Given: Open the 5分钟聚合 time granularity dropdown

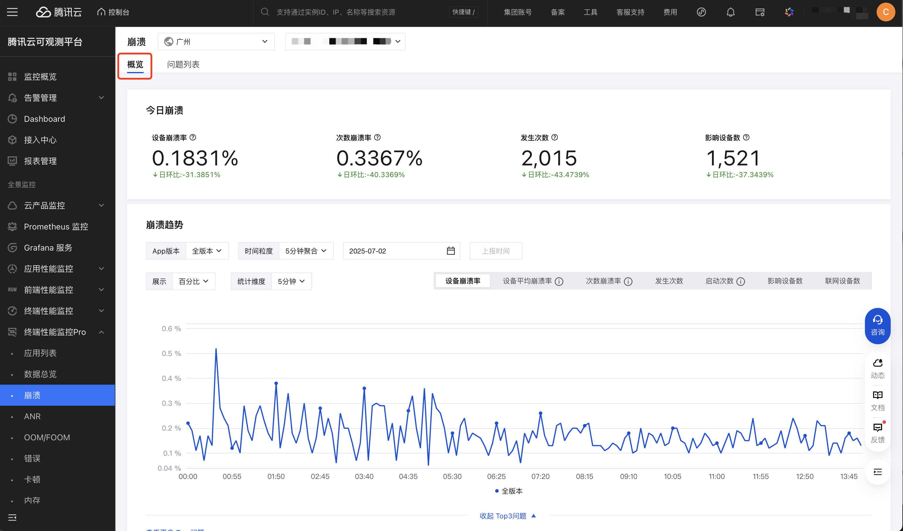Looking at the screenshot, I should [305, 251].
